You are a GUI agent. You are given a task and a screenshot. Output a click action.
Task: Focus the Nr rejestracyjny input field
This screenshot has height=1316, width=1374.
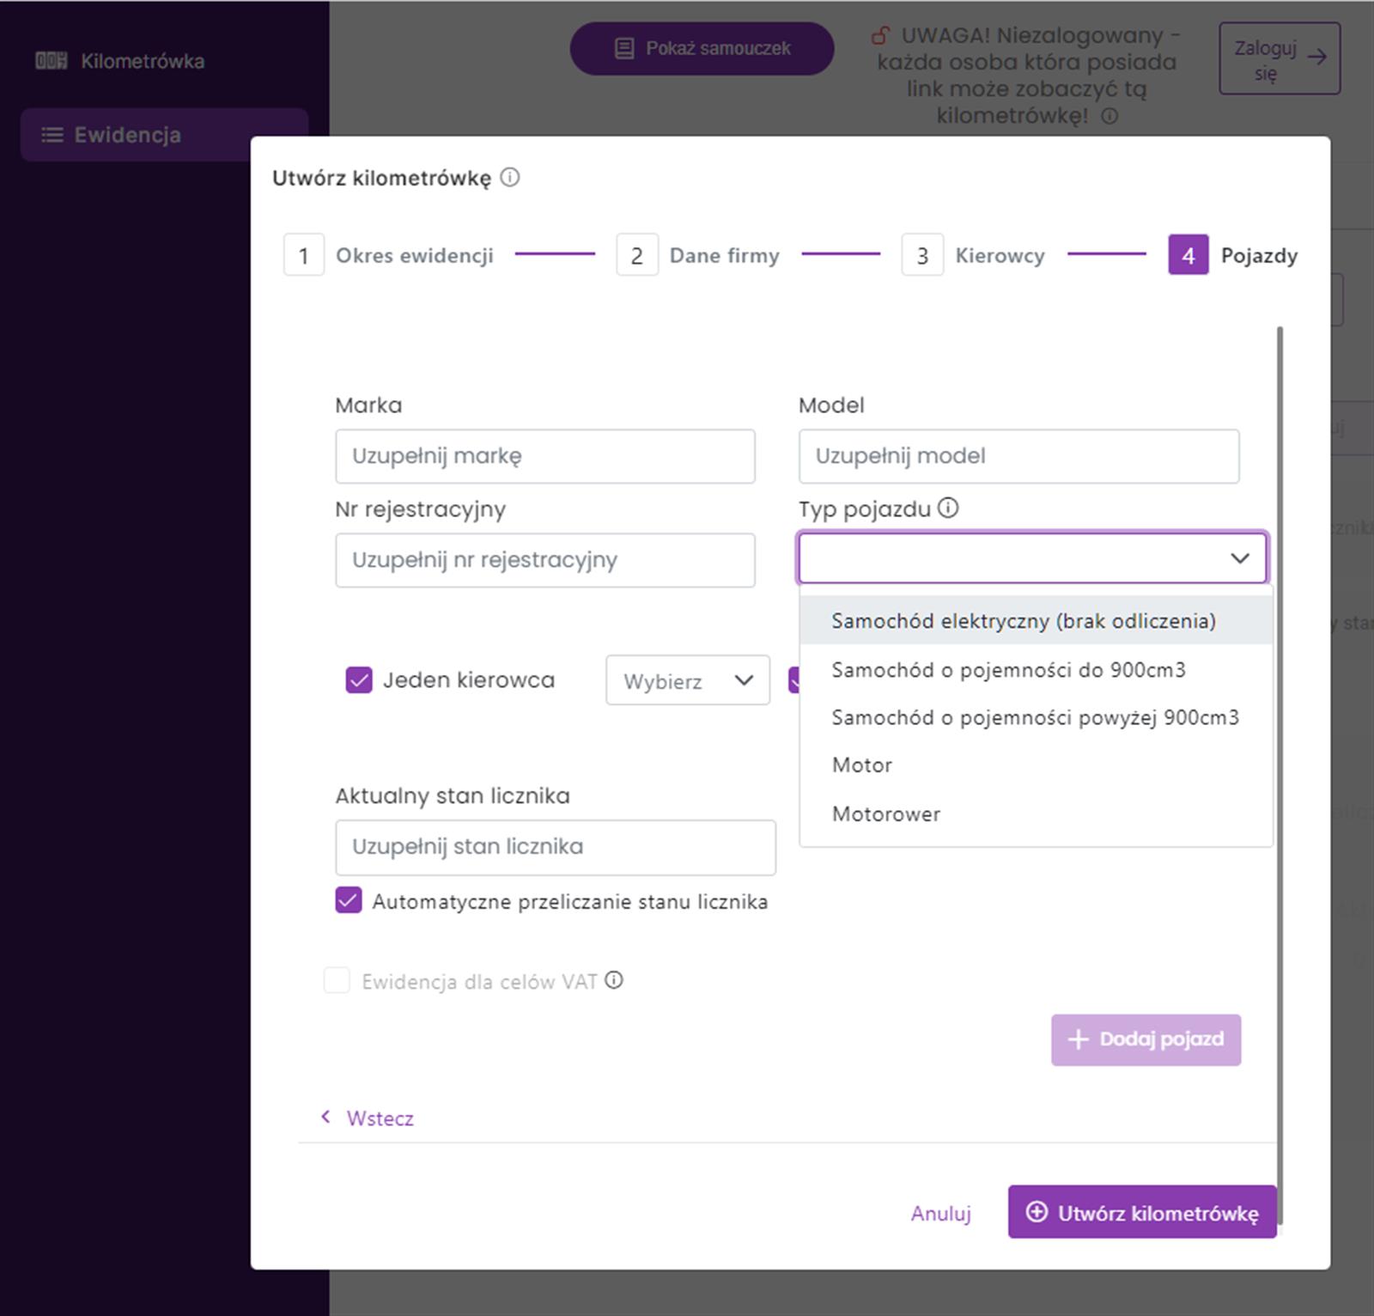click(544, 560)
